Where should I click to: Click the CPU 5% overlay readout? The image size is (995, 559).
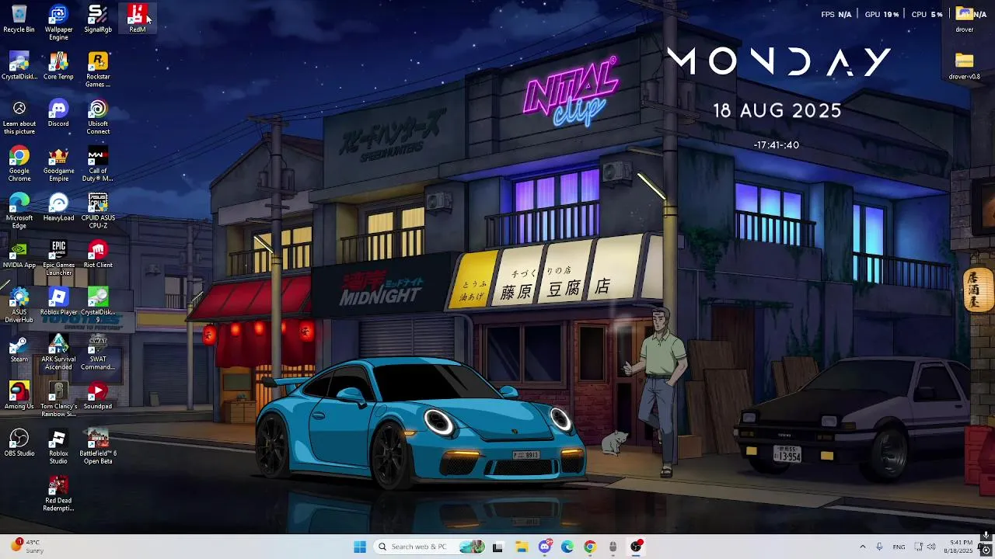(927, 14)
